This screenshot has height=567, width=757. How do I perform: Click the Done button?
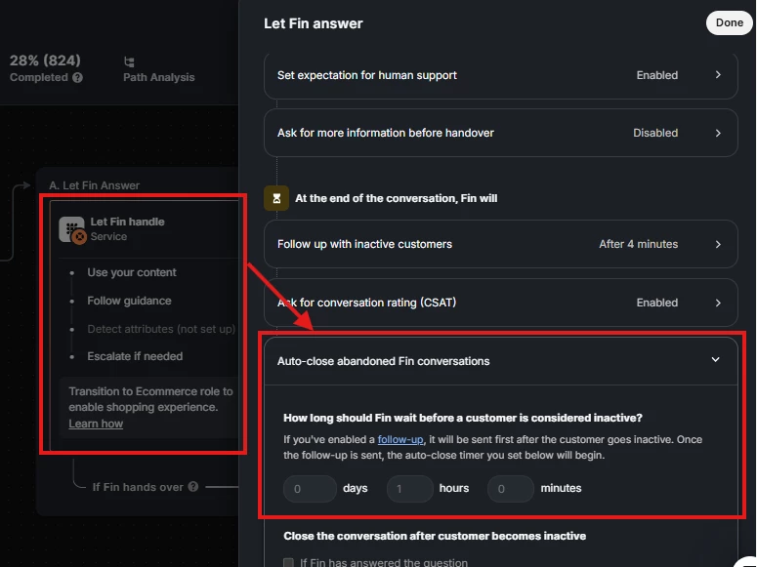click(729, 22)
